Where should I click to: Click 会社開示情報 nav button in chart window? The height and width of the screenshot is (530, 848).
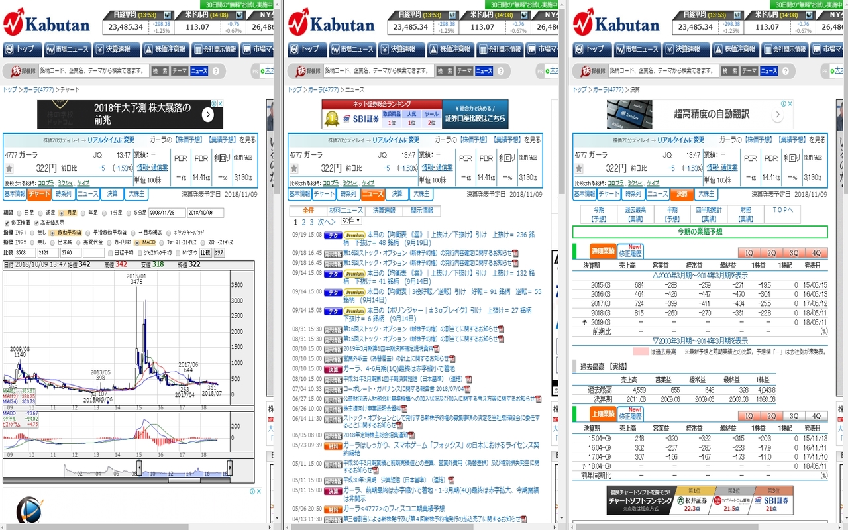point(215,49)
